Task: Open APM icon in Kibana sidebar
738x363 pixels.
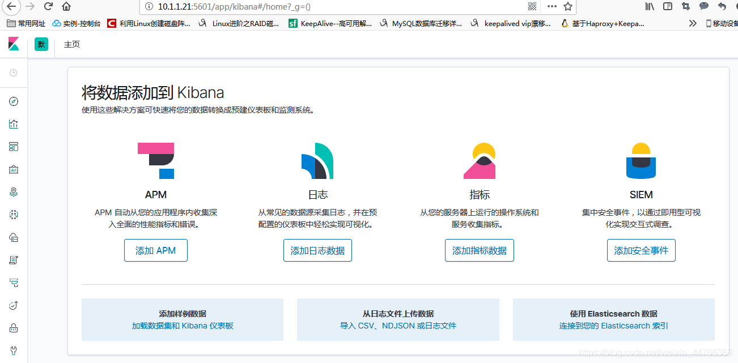Action: (14, 283)
